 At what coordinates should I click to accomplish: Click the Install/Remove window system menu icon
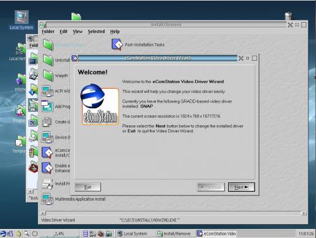pyautogui.click(x=43, y=25)
